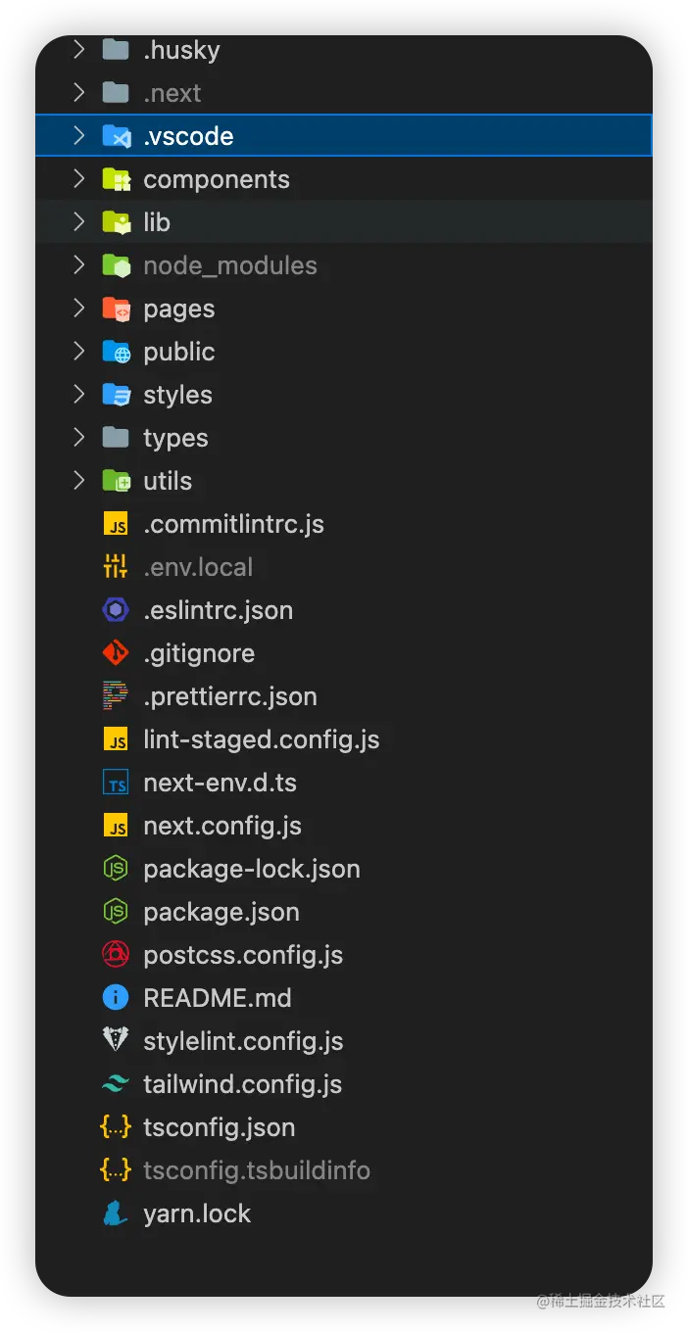
Task: Click the stylelint icon beside stylelint.config.js
Action: click(x=116, y=1041)
